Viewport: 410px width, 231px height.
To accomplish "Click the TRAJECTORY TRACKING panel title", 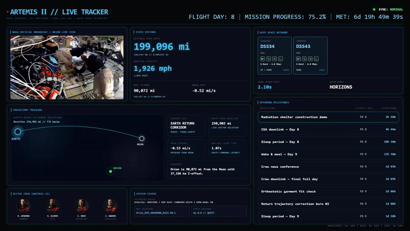I will (28, 110).
